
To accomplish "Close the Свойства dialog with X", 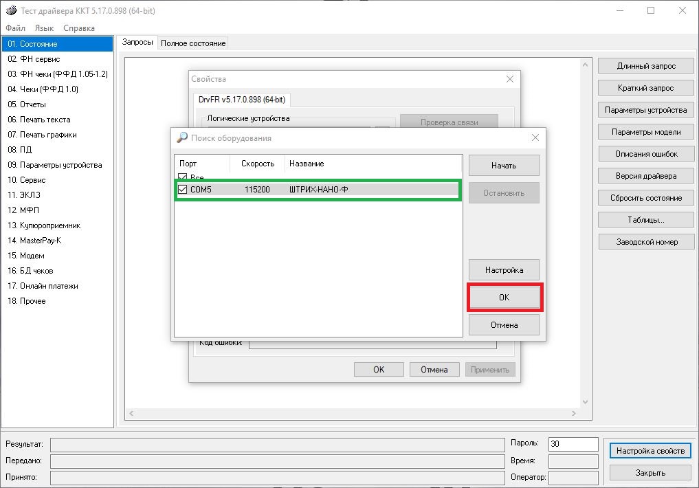I will click(510, 79).
